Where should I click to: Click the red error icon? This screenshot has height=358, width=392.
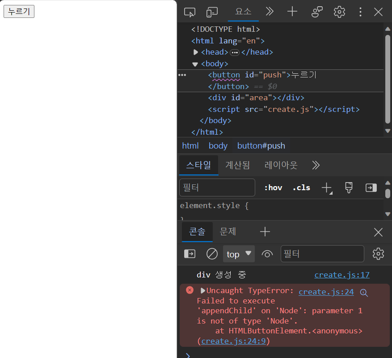pos(190,290)
